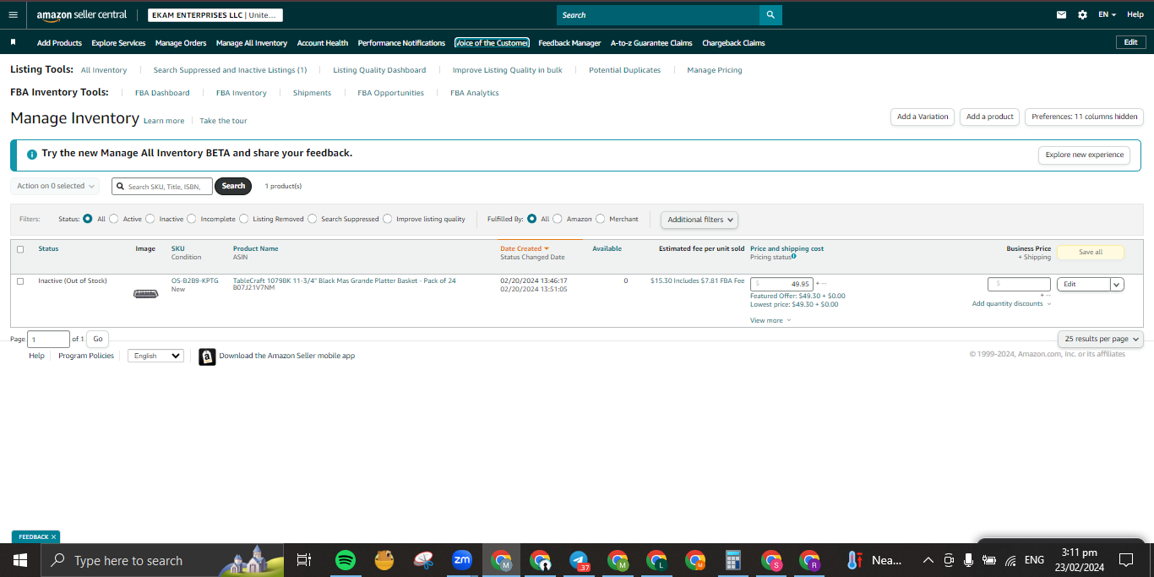
Task: Close the Feedback tab widget
Action: 53,536
